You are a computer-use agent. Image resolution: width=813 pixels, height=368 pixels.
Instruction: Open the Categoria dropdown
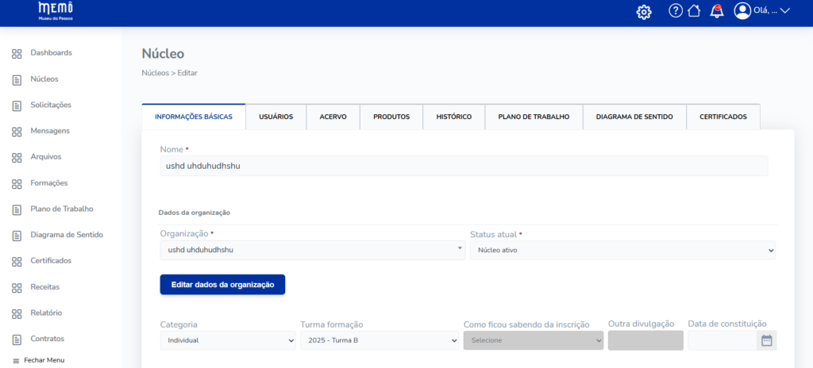(227, 340)
